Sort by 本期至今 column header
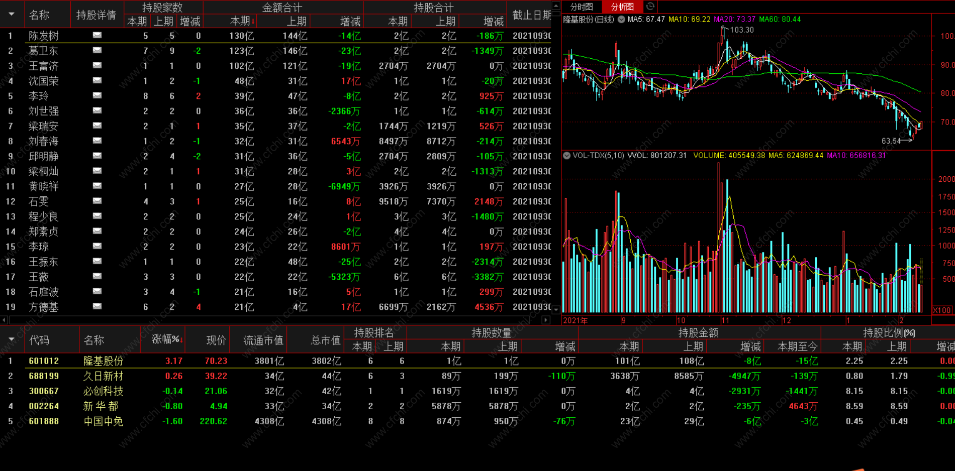The height and width of the screenshot is (471, 955). click(x=798, y=346)
